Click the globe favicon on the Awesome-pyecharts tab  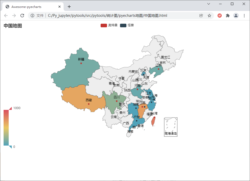[7, 7]
